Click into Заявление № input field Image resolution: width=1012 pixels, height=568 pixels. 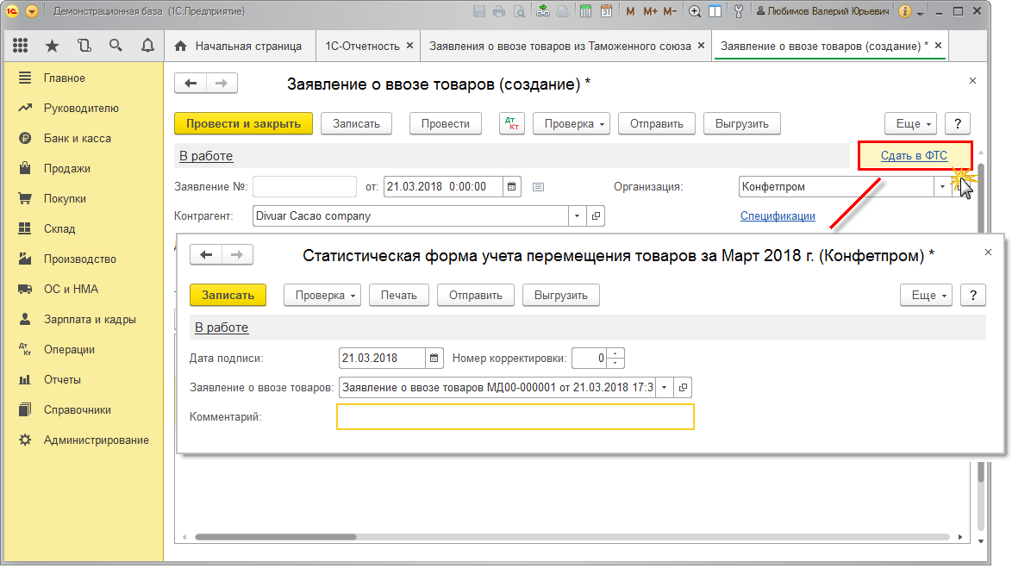coord(304,186)
